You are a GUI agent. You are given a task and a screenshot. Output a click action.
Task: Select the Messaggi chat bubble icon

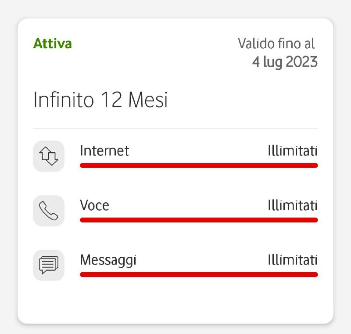point(49,265)
